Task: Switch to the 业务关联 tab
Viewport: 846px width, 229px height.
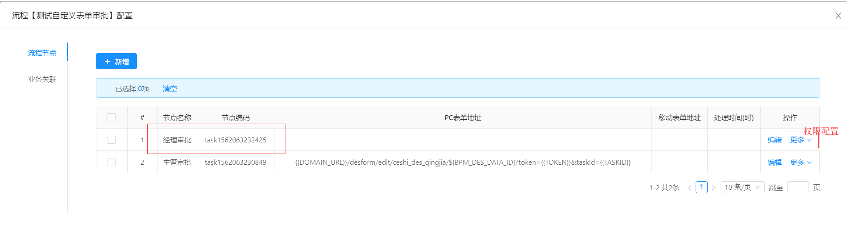Action: pos(42,79)
